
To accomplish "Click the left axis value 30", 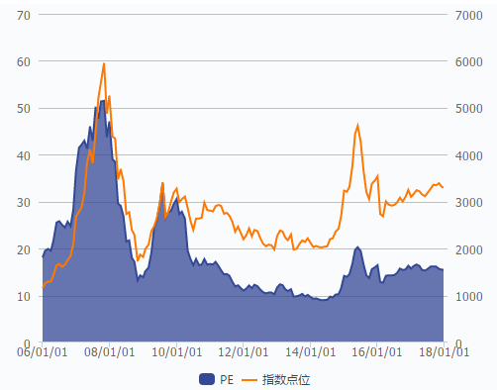I will pos(24,203).
